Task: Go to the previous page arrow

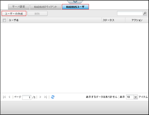Action: click(10, 97)
